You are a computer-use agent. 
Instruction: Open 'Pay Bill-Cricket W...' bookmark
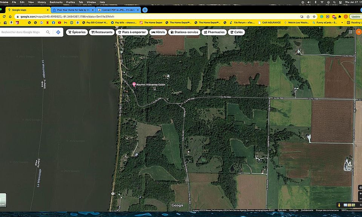(95, 23)
